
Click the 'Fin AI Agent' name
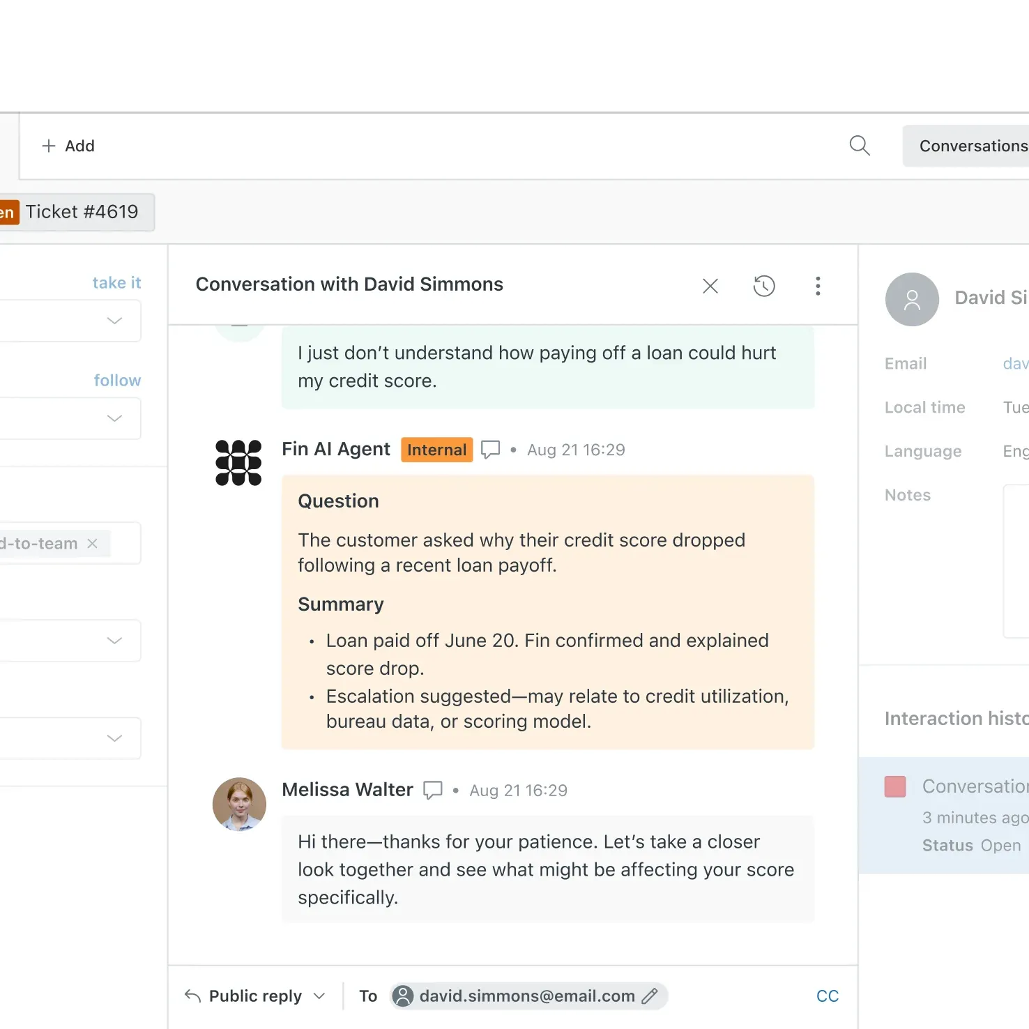(336, 449)
